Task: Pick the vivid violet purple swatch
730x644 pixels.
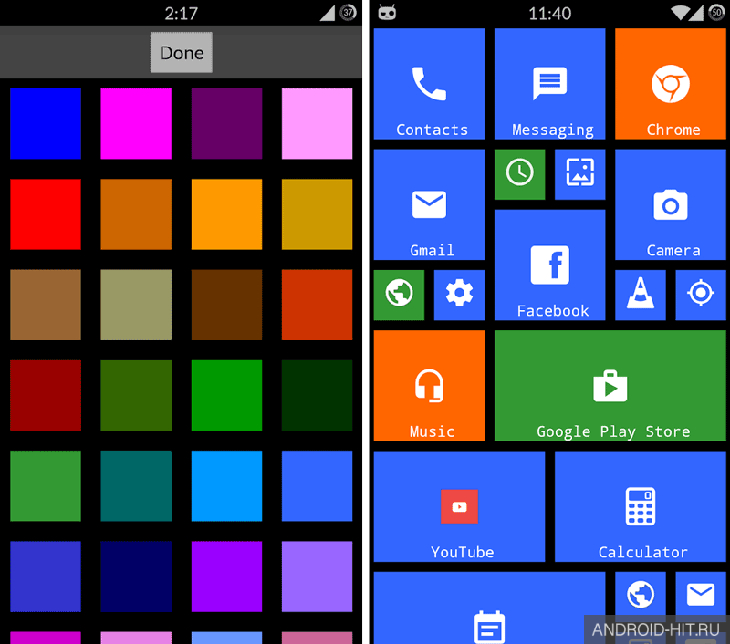Action: pyautogui.click(x=226, y=576)
